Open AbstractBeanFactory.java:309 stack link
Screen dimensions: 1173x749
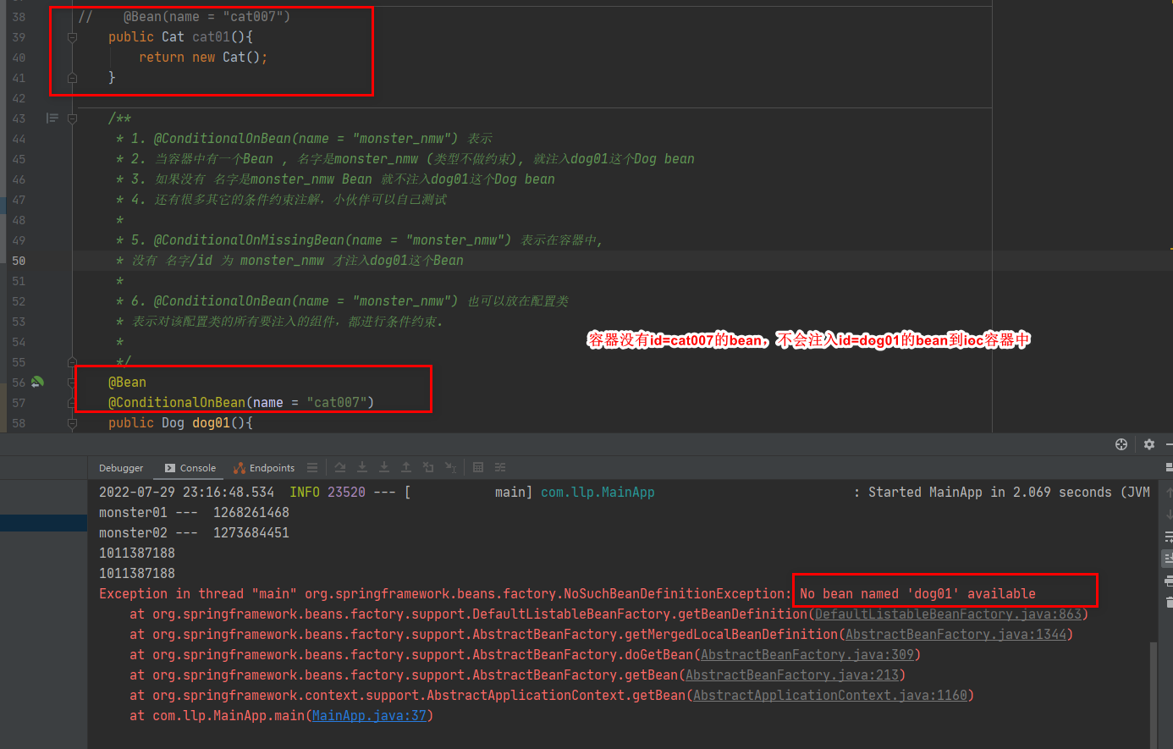pos(807,655)
